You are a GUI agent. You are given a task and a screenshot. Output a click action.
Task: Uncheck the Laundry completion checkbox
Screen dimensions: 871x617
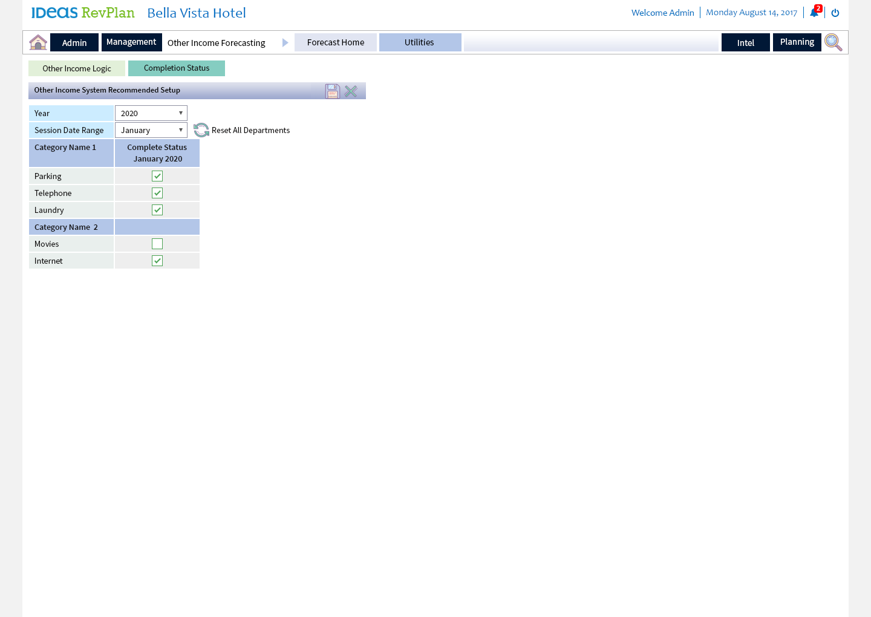[x=157, y=210]
